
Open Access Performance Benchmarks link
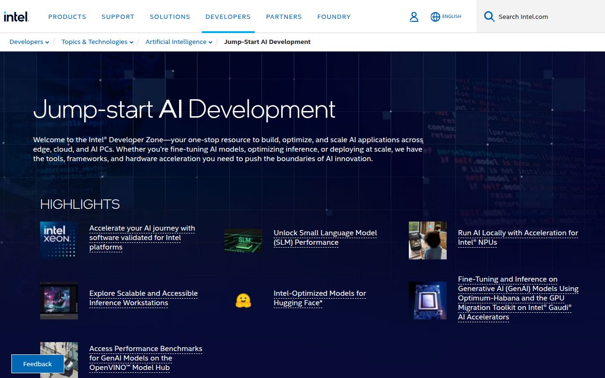(x=146, y=358)
